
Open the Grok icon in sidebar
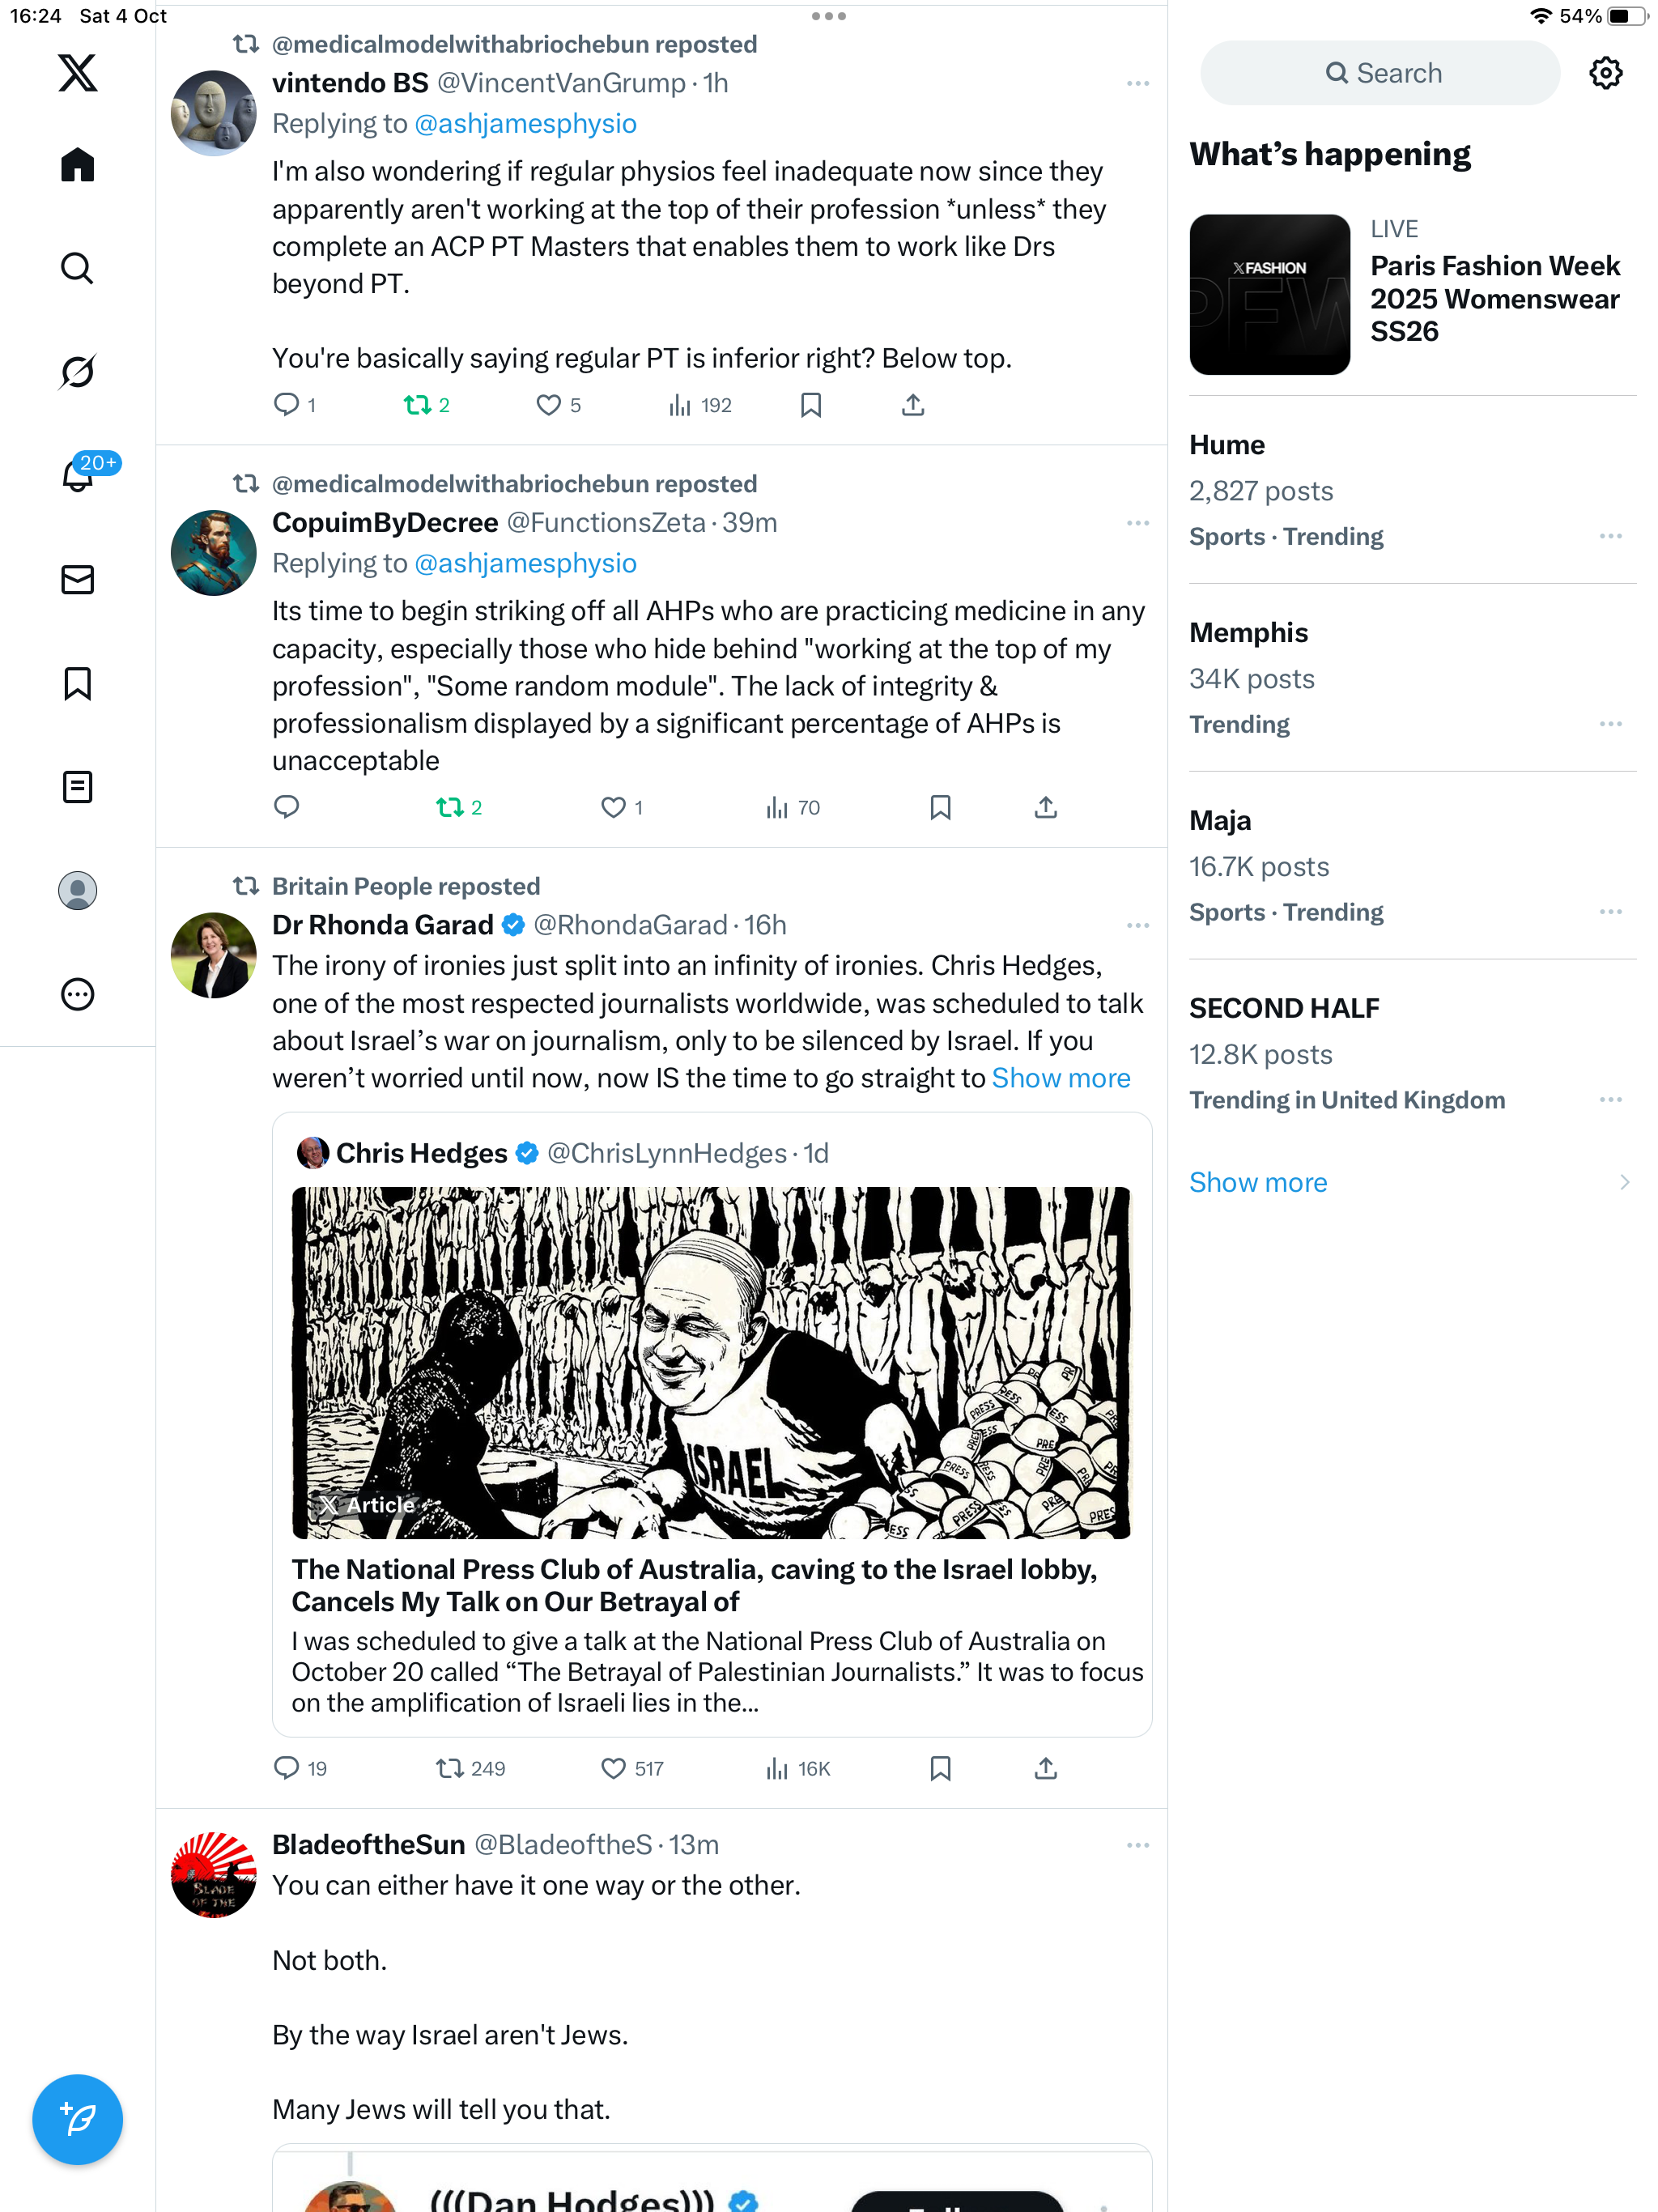coord(77,372)
